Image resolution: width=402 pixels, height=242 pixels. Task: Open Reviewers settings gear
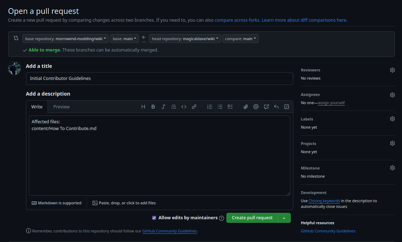pyautogui.click(x=392, y=70)
